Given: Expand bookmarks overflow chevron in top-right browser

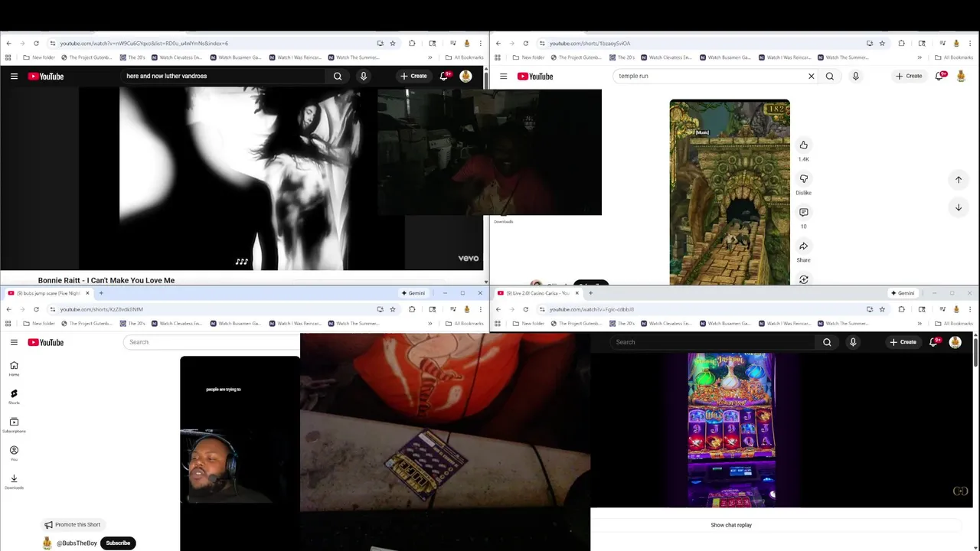Looking at the screenshot, I should pyautogui.click(x=920, y=57).
